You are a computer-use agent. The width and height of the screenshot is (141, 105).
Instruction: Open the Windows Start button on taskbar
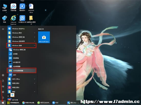point(3,103)
